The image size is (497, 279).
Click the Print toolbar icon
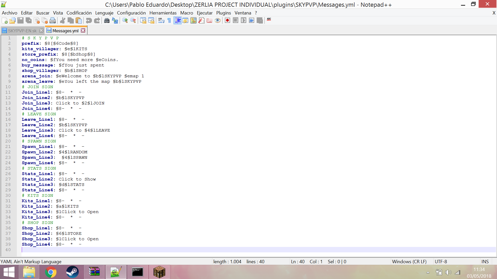coord(53,21)
